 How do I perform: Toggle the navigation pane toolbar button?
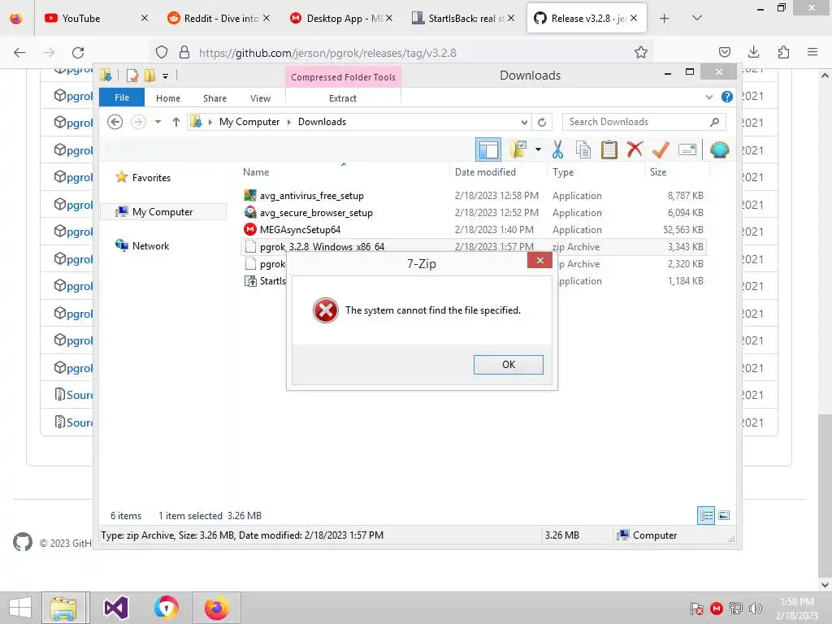pos(488,149)
